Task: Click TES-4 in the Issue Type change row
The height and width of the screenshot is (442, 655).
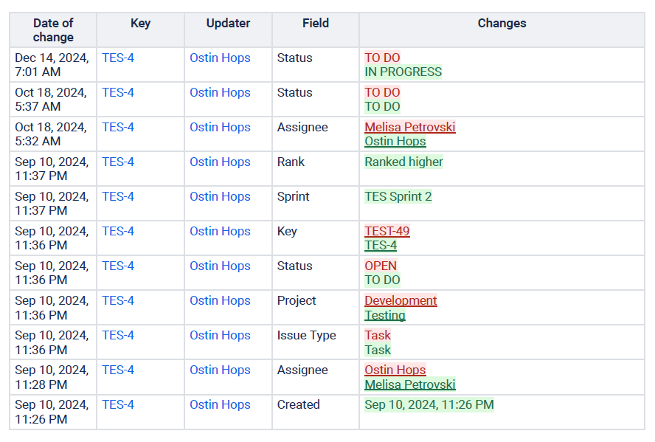Action: [117, 335]
